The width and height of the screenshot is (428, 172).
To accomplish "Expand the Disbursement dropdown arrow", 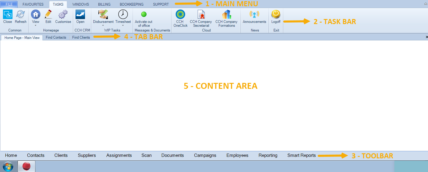I will (x=103, y=26).
